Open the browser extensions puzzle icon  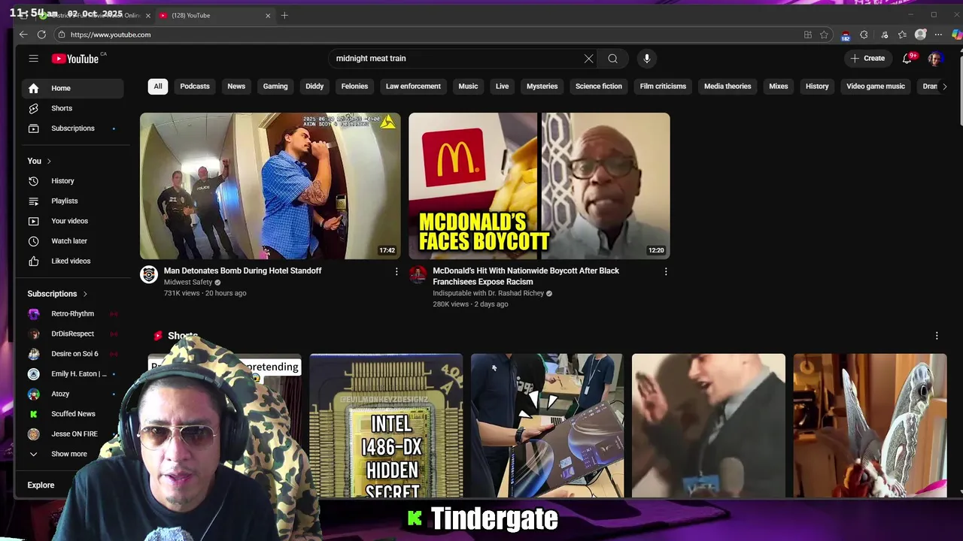coord(864,35)
